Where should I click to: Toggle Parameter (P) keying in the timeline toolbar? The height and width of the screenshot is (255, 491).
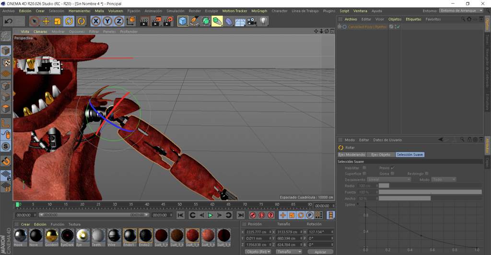pos(310,215)
